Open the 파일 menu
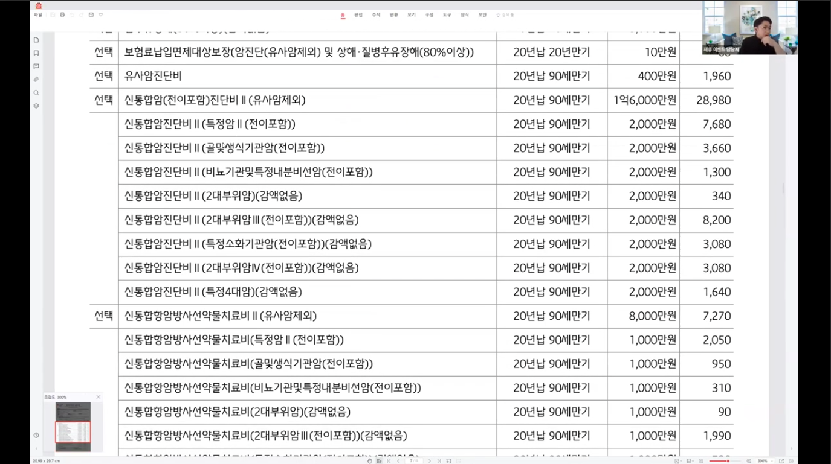This screenshot has height=464, width=831. [38, 14]
